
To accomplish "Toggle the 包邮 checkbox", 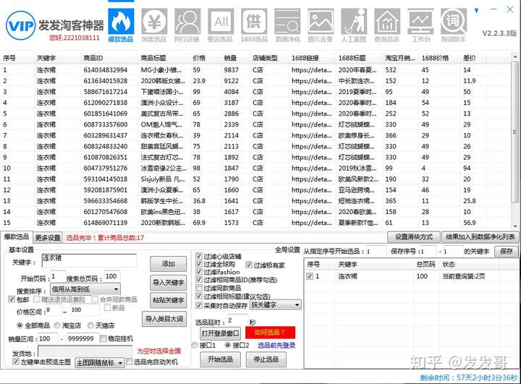I will click(x=12, y=299).
